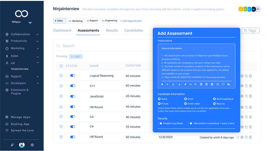
Task: Select the Marketing department chip
Action: [75, 21]
